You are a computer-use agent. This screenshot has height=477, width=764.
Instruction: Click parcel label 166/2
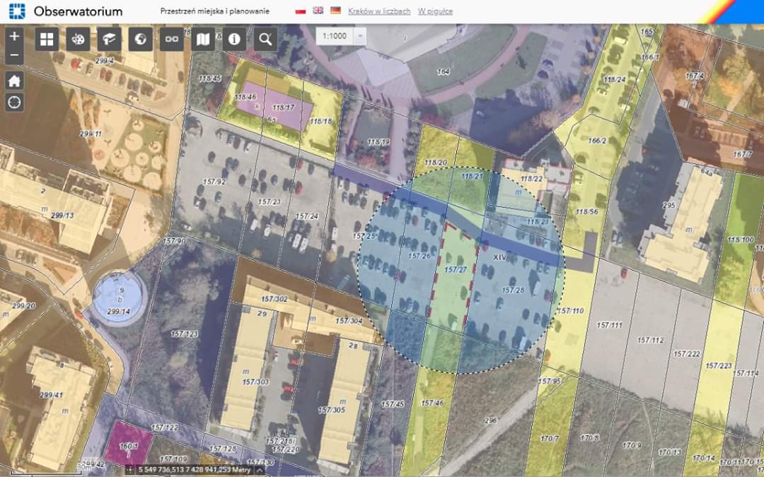597,141
